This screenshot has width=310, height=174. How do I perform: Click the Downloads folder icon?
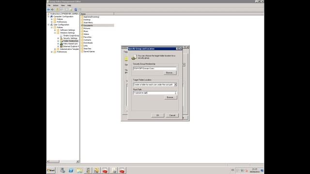[x=82, y=43]
